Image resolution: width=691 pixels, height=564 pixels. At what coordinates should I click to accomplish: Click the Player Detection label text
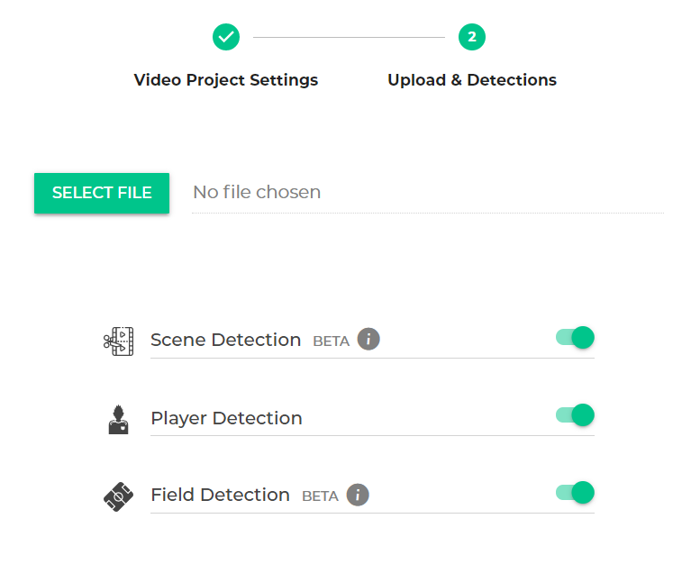coord(226,418)
